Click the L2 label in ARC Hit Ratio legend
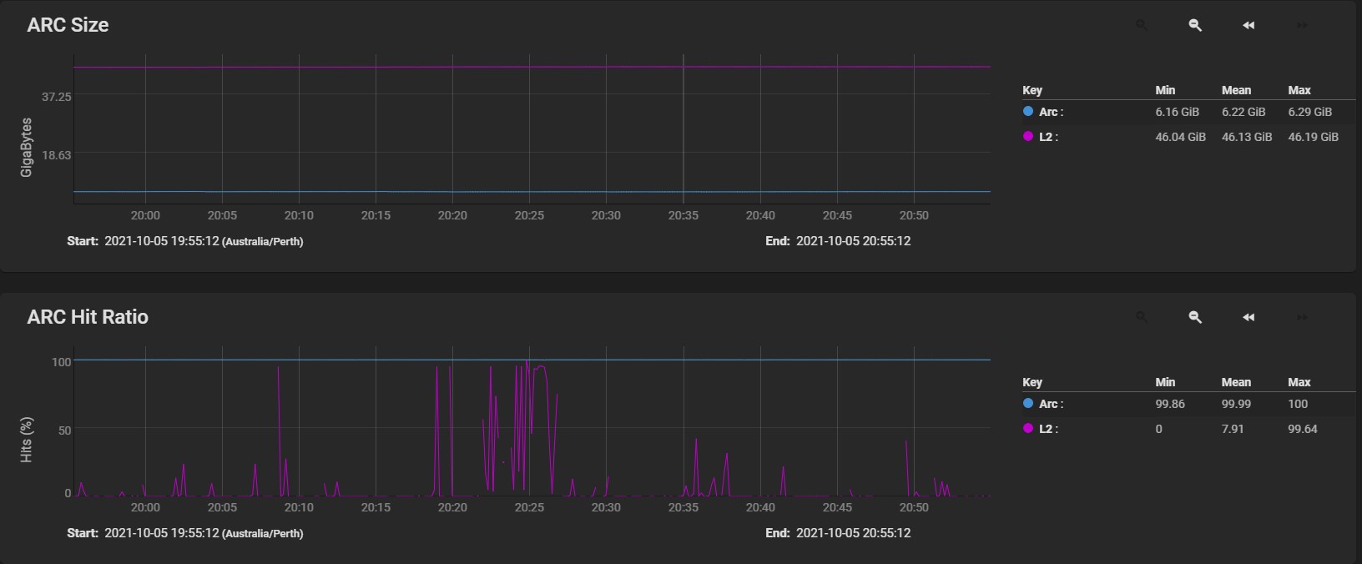The width and height of the screenshot is (1362, 564). (x=1048, y=429)
